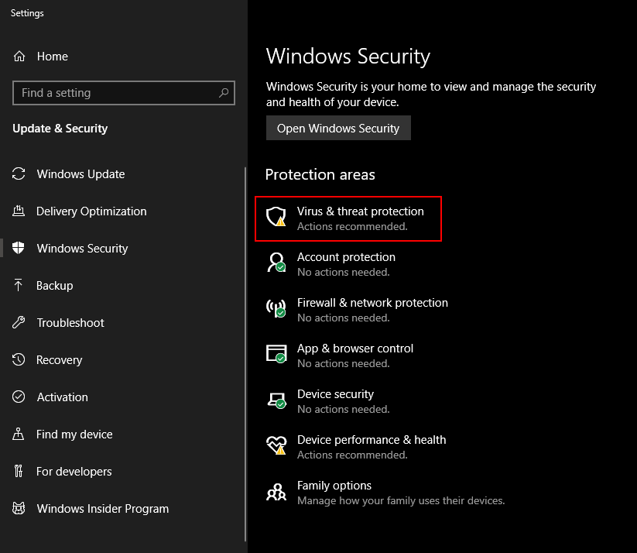Open Family options area
This screenshot has width=637, height=553.
tap(385, 493)
